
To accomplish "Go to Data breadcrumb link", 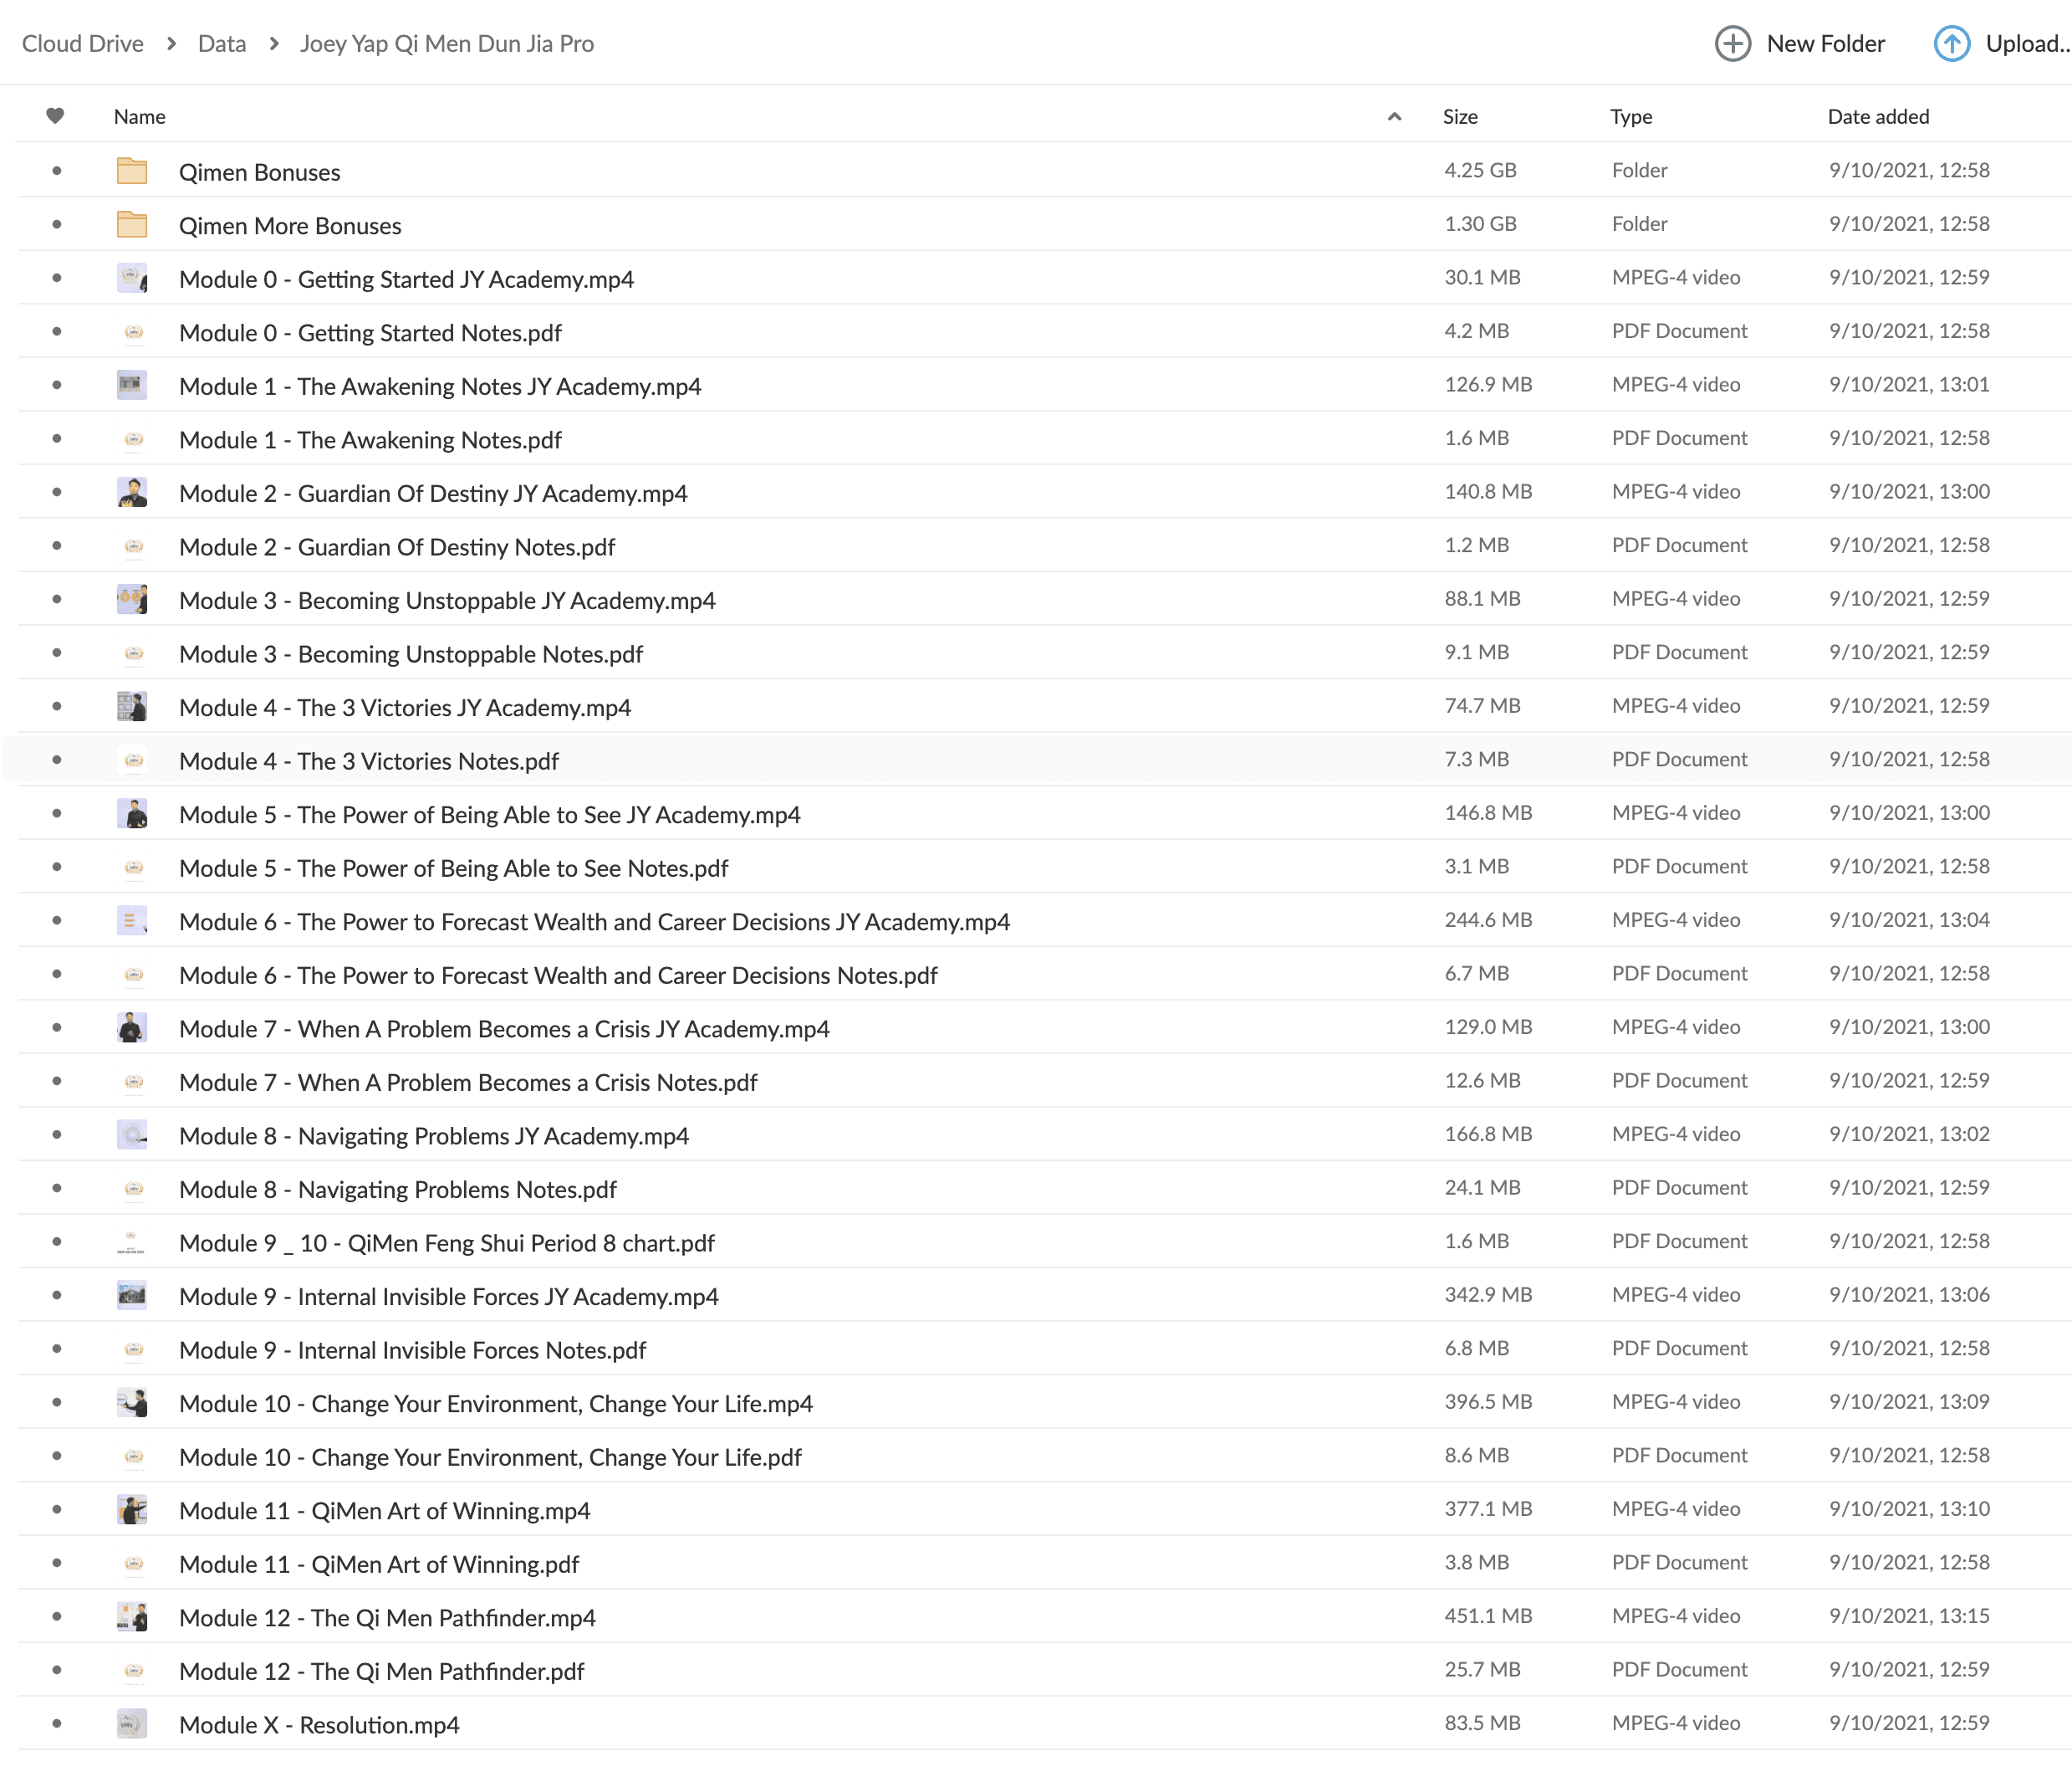I will pyautogui.click(x=222, y=44).
